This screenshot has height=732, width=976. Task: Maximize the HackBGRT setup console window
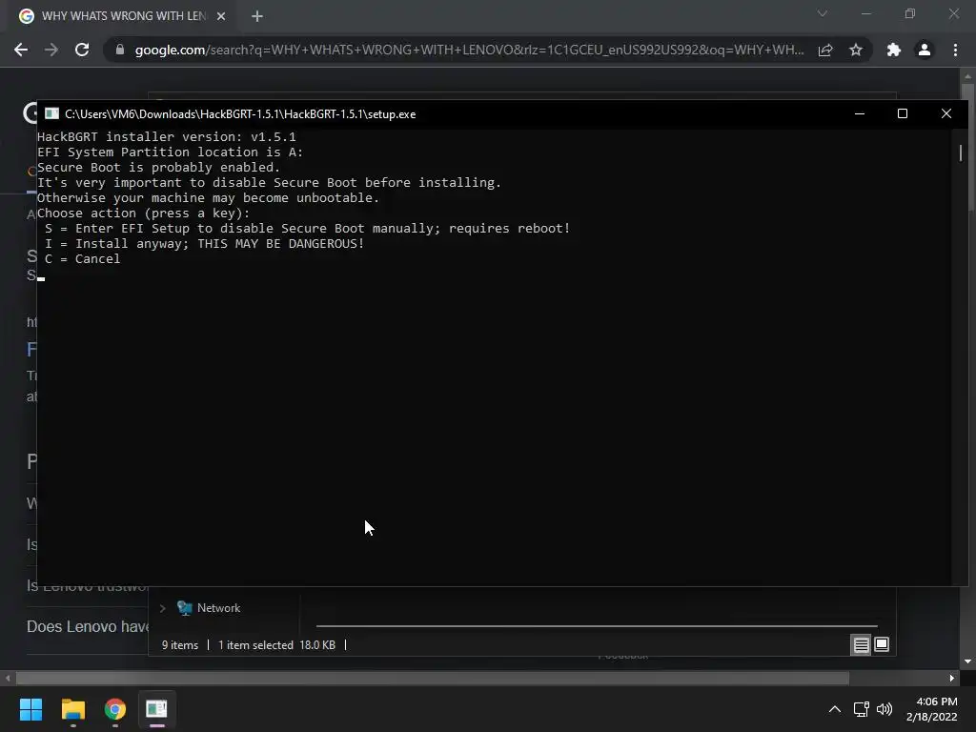click(903, 114)
